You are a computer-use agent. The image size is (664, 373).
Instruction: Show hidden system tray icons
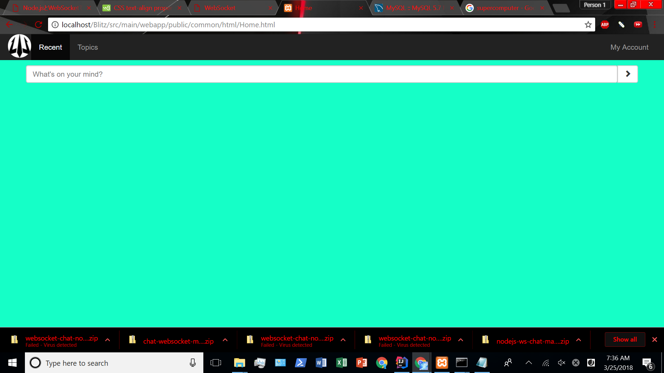528,363
